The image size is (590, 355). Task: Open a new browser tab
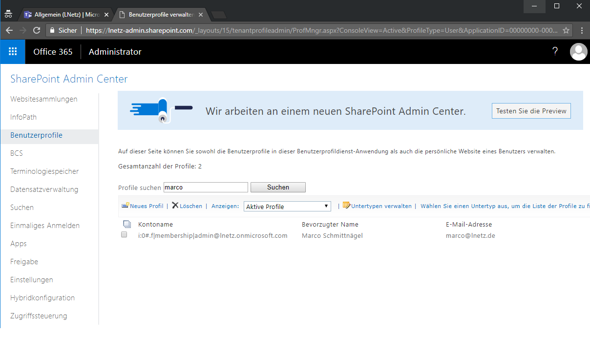(218, 15)
